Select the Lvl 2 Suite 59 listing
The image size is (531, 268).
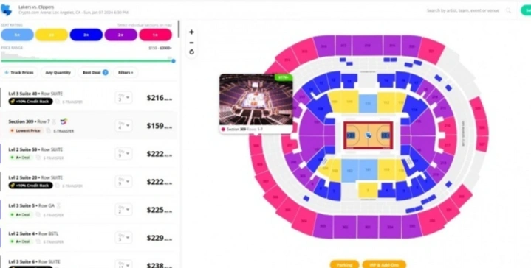[x=89, y=154]
